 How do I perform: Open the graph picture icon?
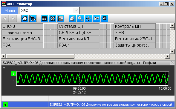point(61,19)
